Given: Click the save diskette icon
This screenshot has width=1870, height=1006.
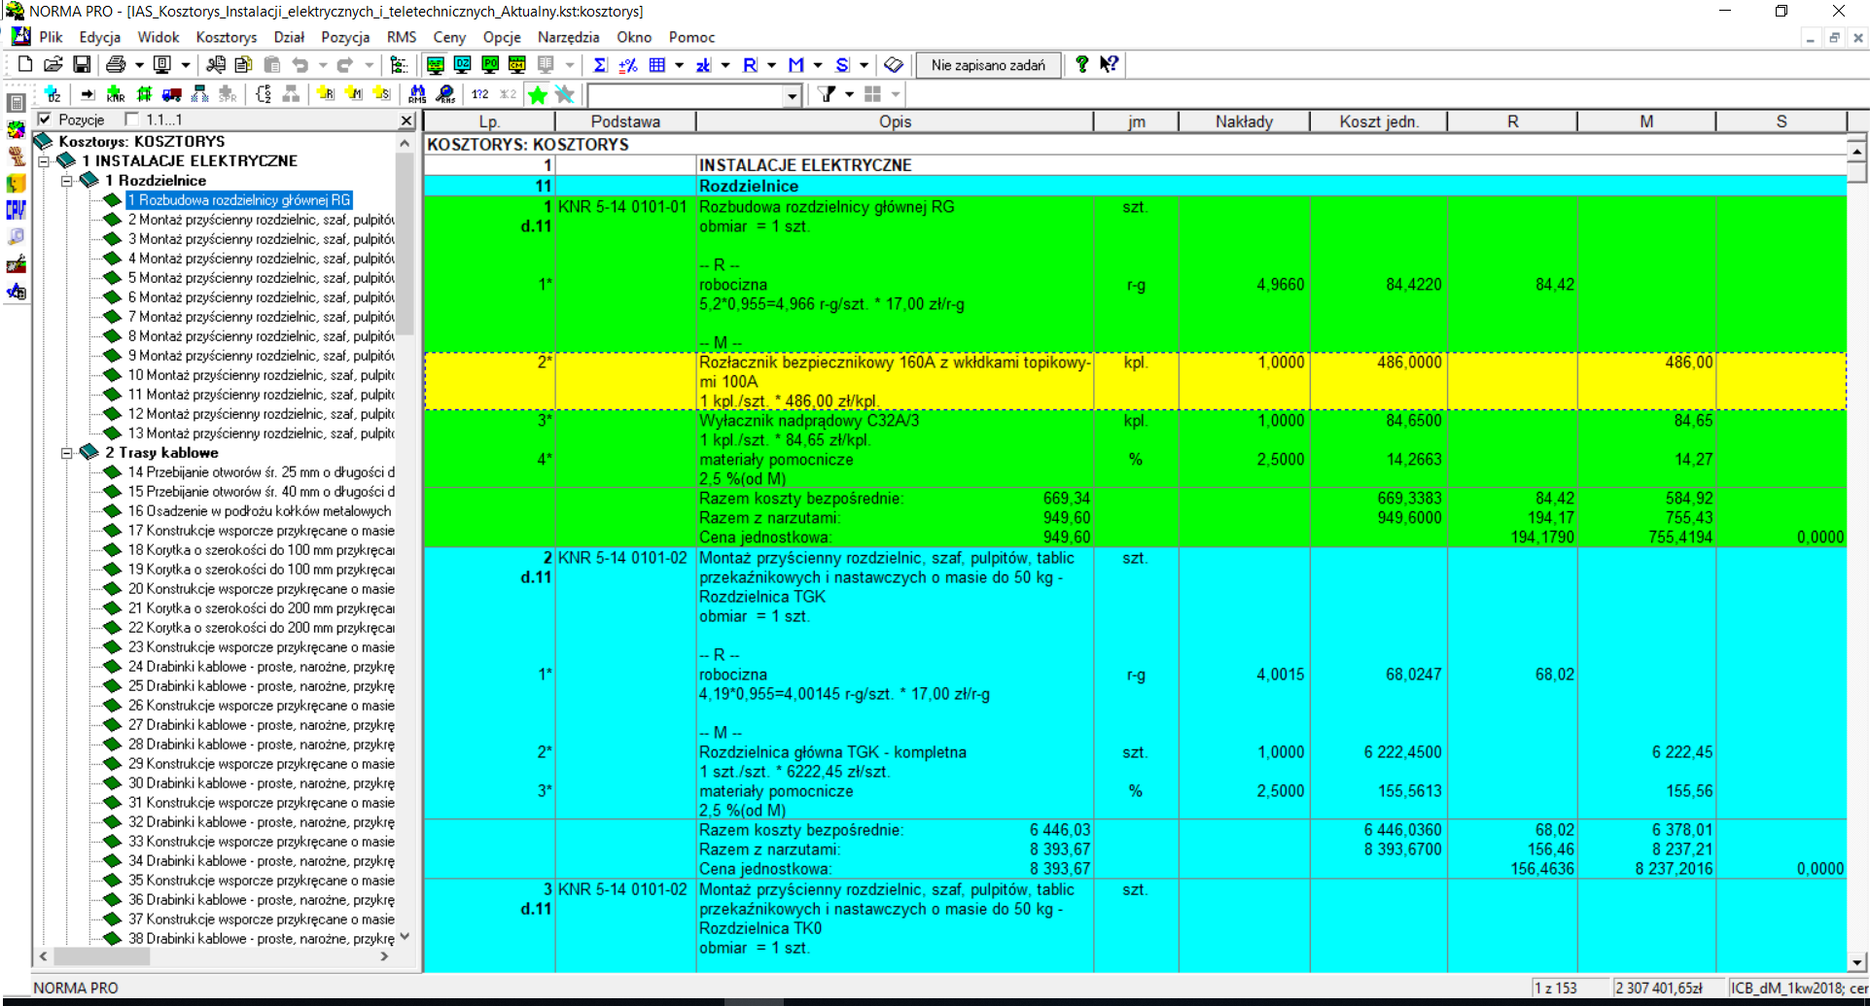Looking at the screenshot, I should coord(82,65).
